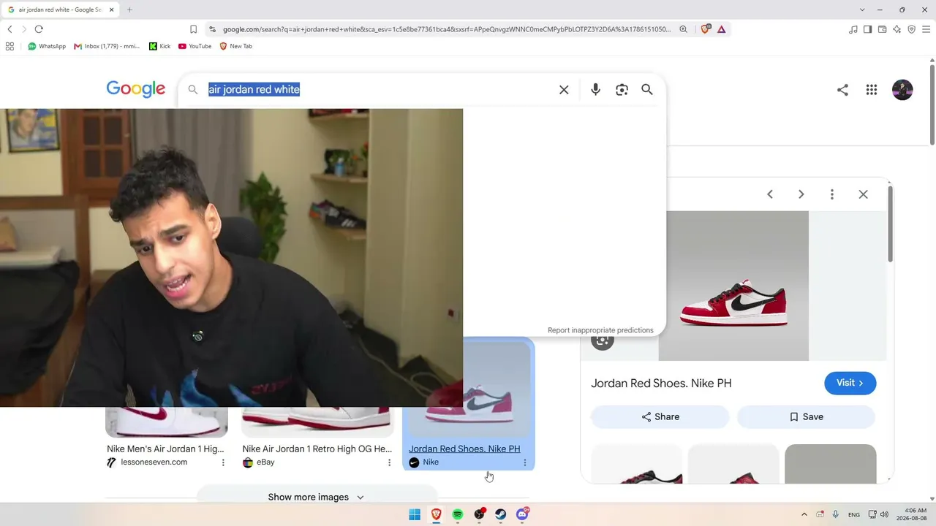
Task: Click the Visit button for Nike PH
Action: 850,383
